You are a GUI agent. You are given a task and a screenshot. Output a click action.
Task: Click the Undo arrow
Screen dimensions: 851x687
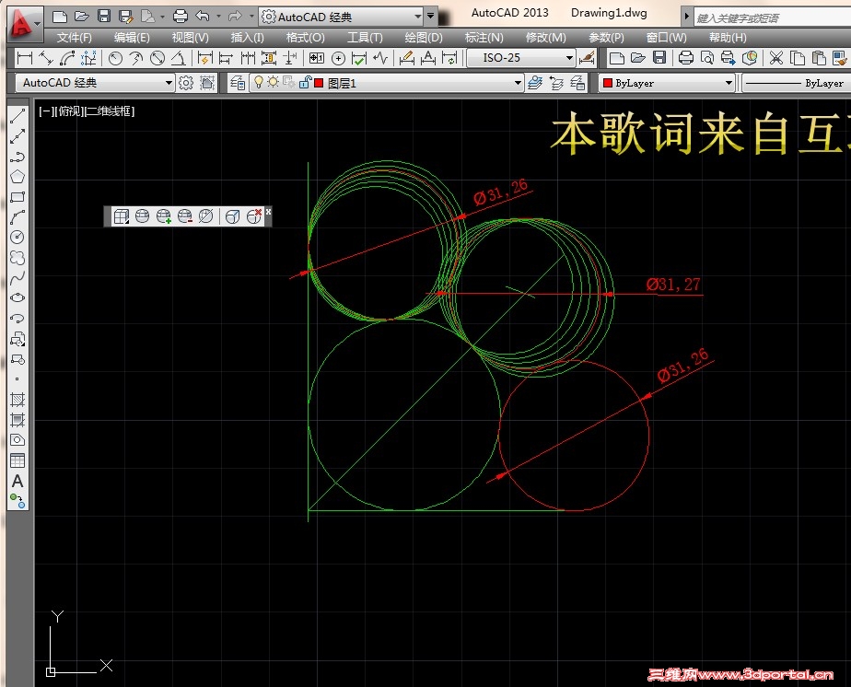(x=203, y=17)
